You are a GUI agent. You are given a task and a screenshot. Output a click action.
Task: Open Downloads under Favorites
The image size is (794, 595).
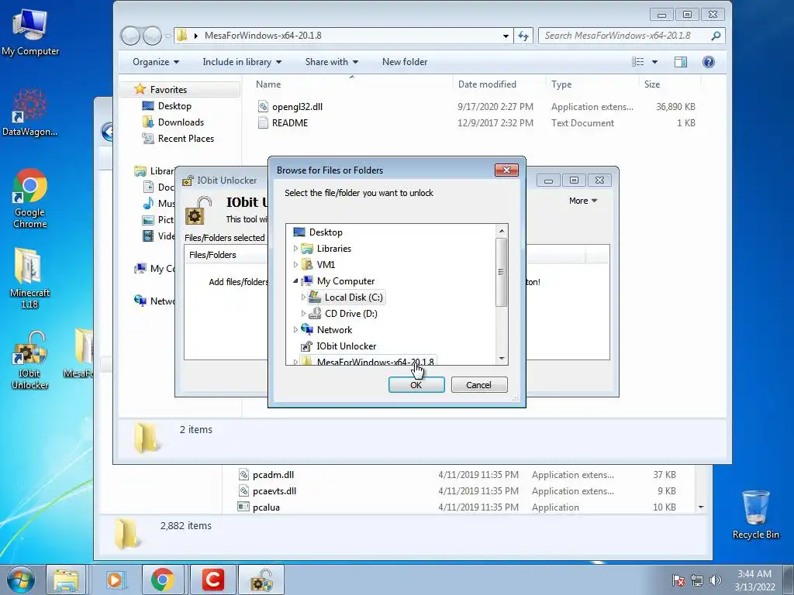click(180, 122)
